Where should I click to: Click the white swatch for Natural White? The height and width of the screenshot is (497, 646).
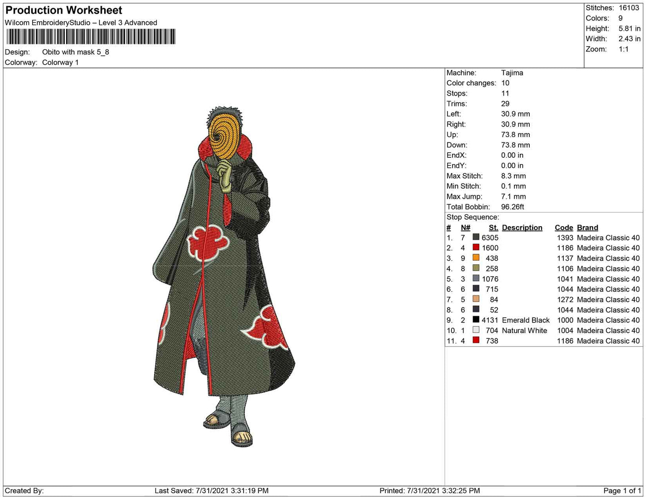[x=476, y=330]
